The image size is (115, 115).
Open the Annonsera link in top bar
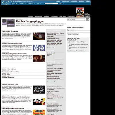(x=82, y=1)
